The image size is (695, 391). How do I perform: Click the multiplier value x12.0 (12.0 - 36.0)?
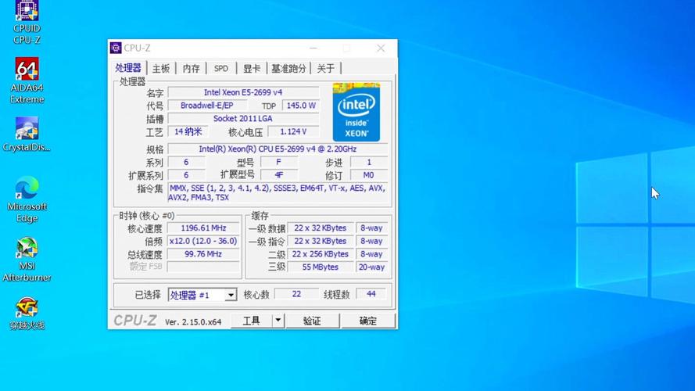point(203,241)
